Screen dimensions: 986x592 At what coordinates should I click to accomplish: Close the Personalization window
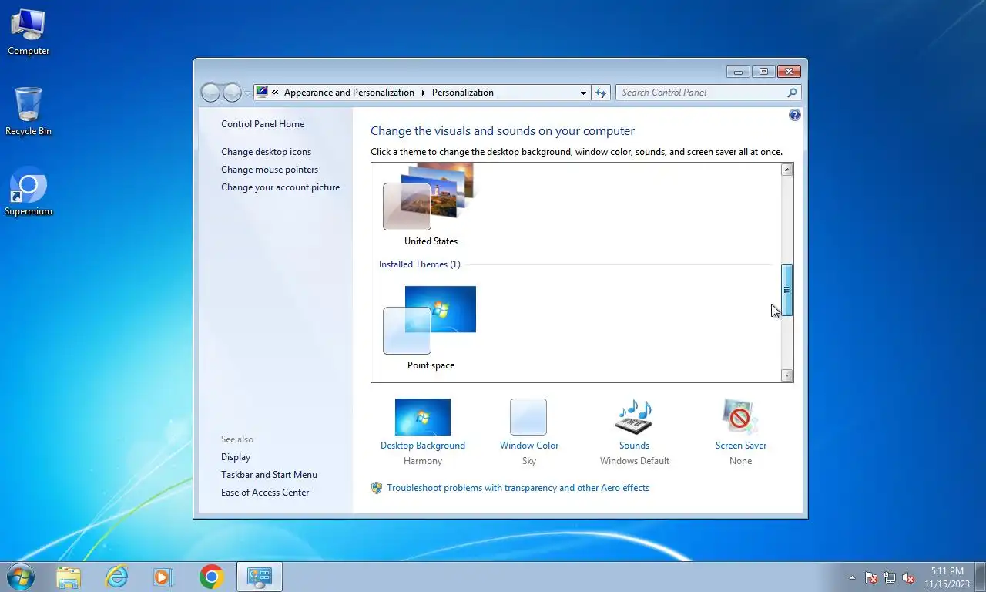pyautogui.click(x=789, y=72)
